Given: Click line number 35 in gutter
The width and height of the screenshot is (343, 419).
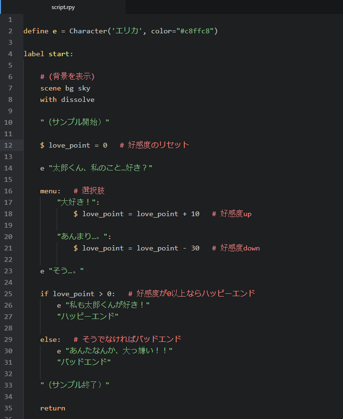Looking at the screenshot, I should coord(8,409).
